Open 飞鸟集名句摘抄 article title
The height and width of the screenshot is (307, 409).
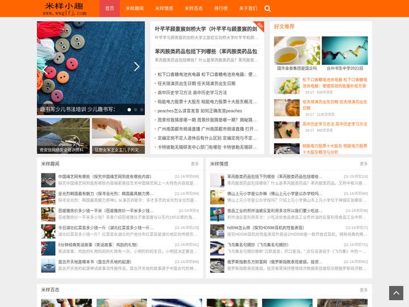click(258, 244)
